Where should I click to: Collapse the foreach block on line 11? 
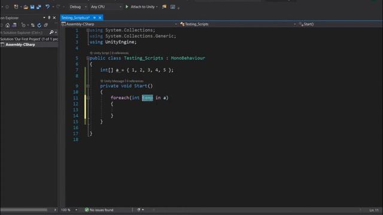(88, 98)
